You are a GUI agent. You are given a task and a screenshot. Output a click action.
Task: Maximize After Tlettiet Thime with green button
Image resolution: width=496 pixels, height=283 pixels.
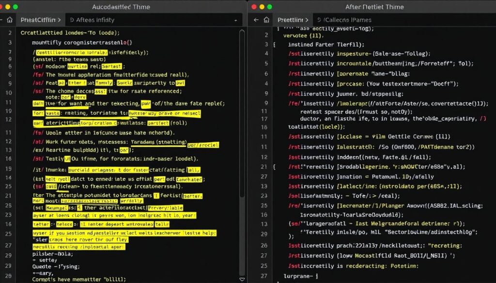[269, 7]
